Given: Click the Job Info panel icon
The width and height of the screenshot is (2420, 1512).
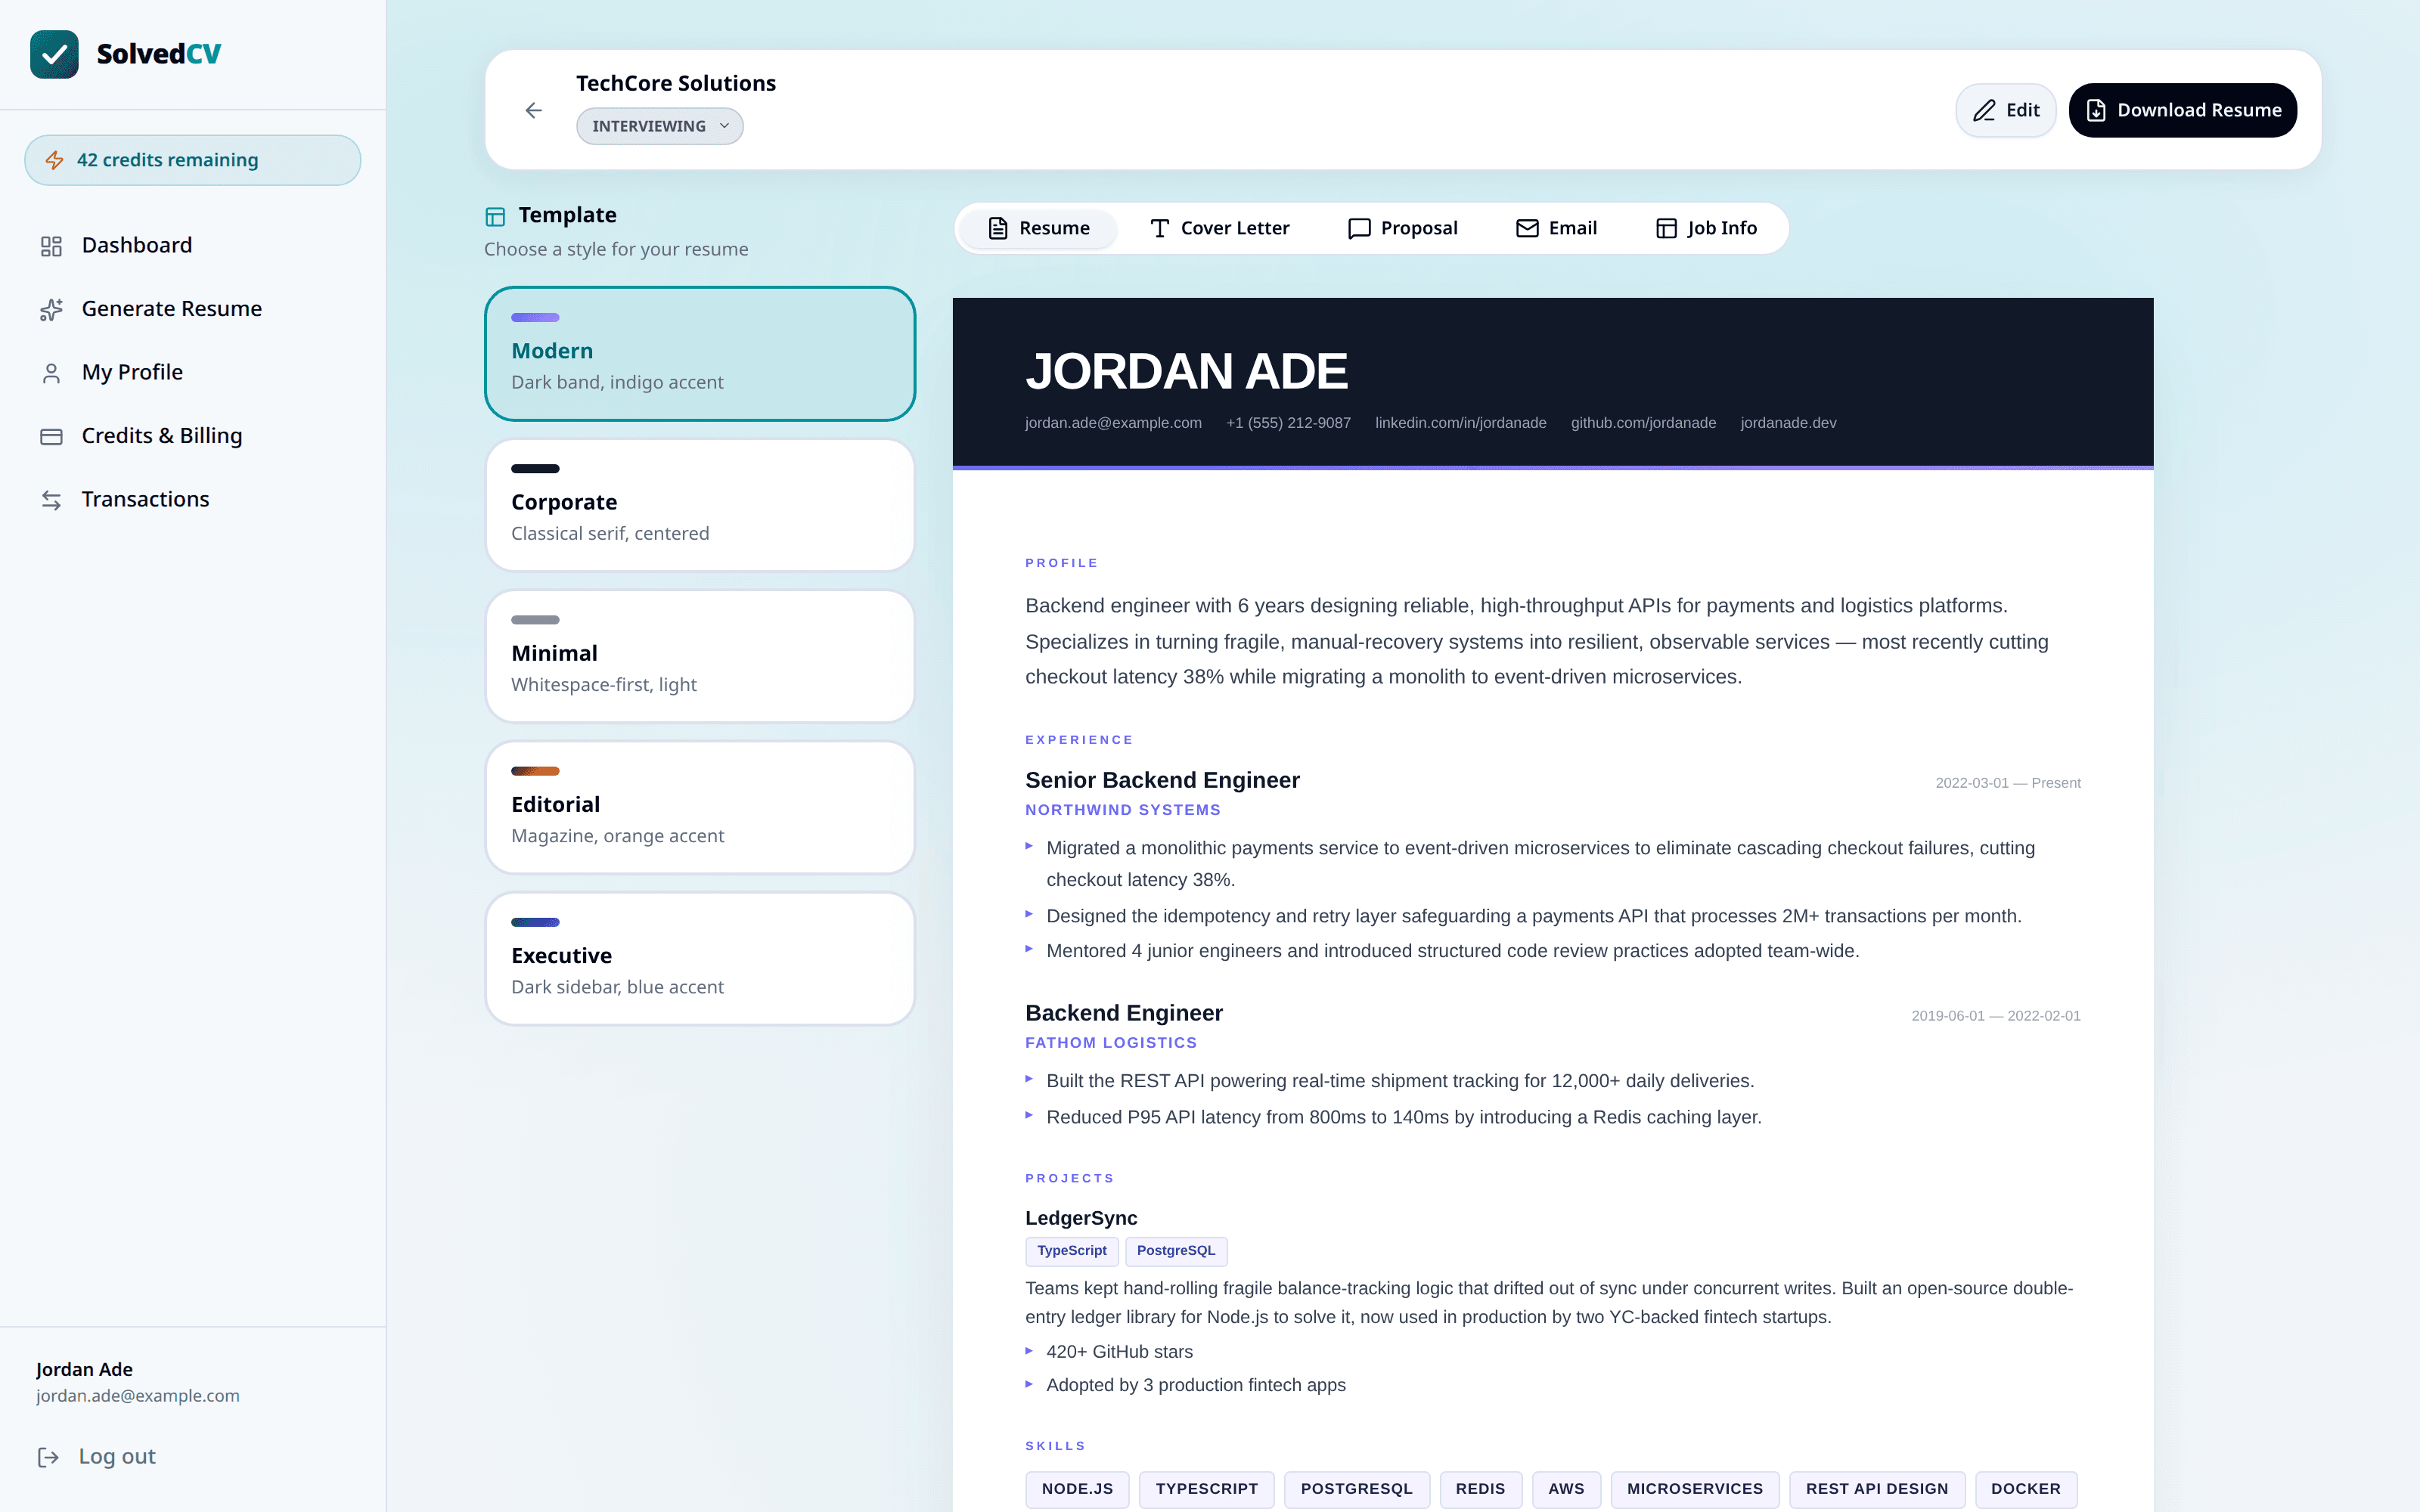Looking at the screenshot, I should [x=1666, y=228].
